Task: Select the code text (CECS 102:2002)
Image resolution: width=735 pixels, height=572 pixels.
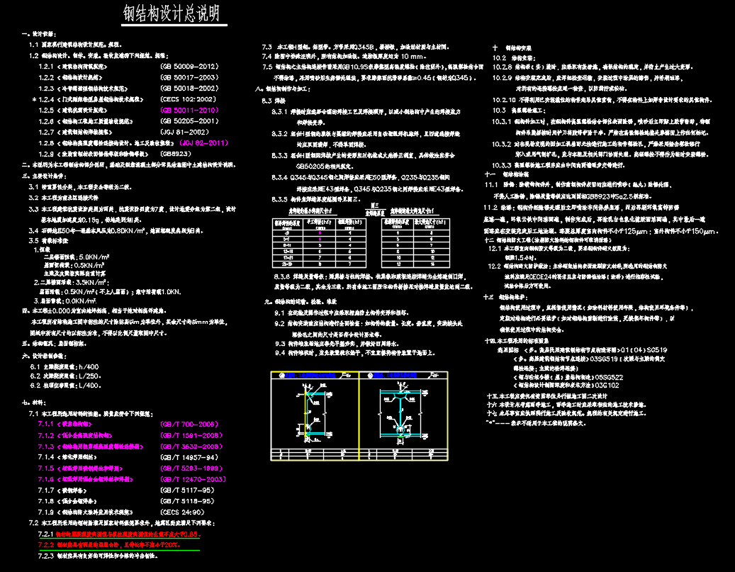Action: [188, 99]
